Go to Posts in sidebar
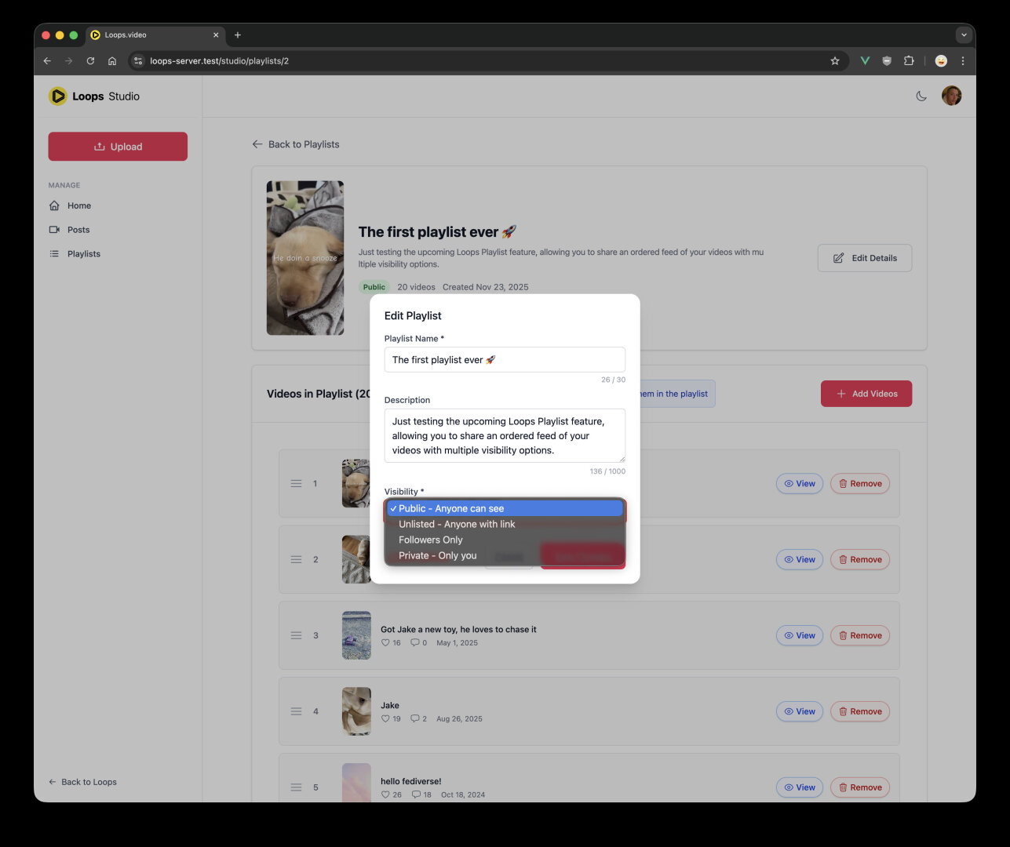Image resolution: width=1010 pixels, height=847 pixels. tap(78, 230)
